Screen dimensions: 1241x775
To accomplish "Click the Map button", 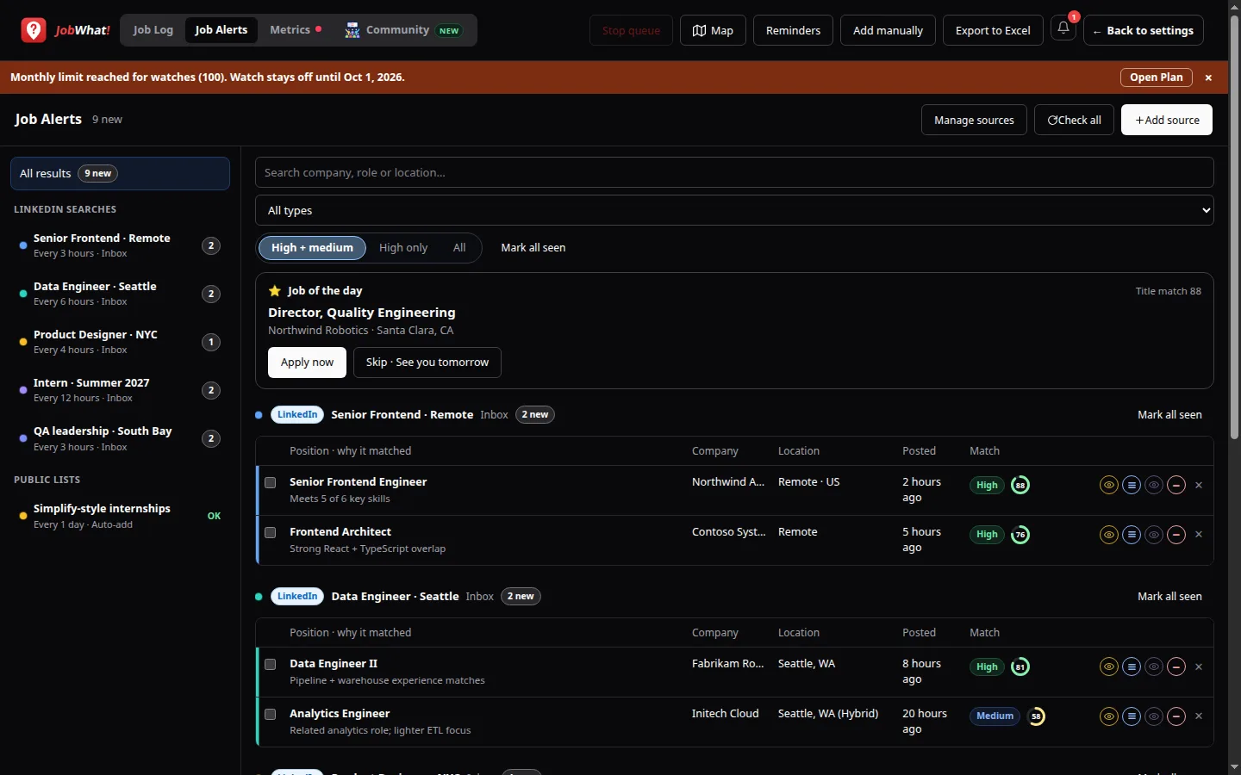I will tap(713, 30).
